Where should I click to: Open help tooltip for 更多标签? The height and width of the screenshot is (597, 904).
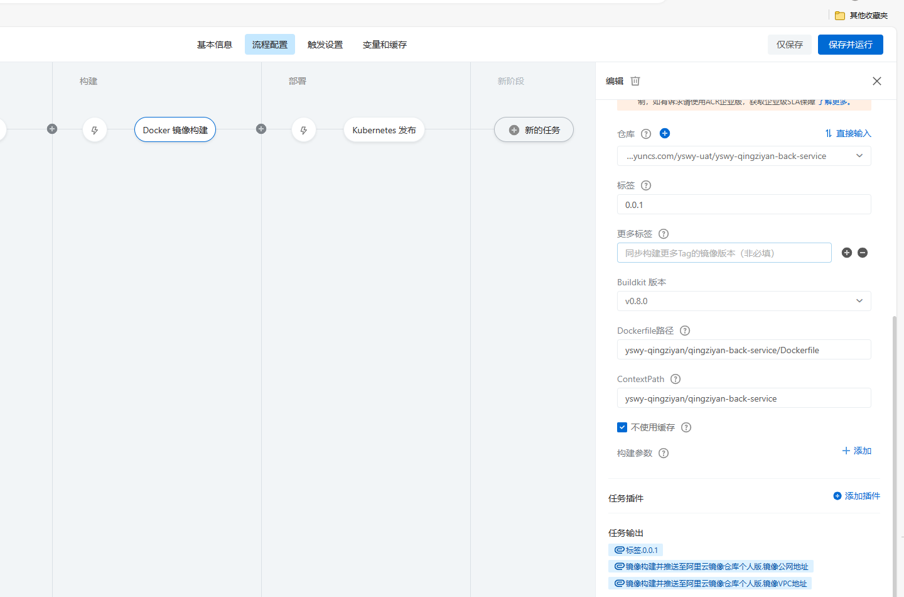point(664,234)
